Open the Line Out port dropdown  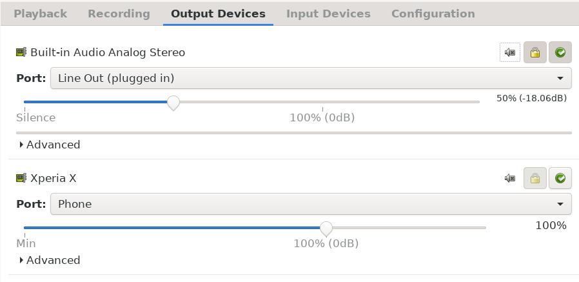click(x=311, y=78)
